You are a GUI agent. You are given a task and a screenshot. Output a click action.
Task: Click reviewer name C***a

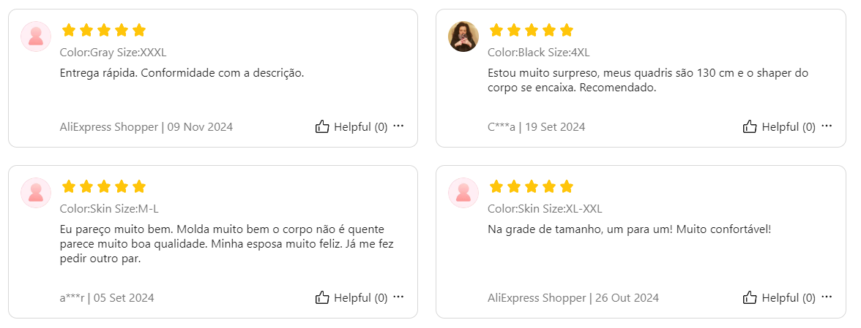(502, 127)
